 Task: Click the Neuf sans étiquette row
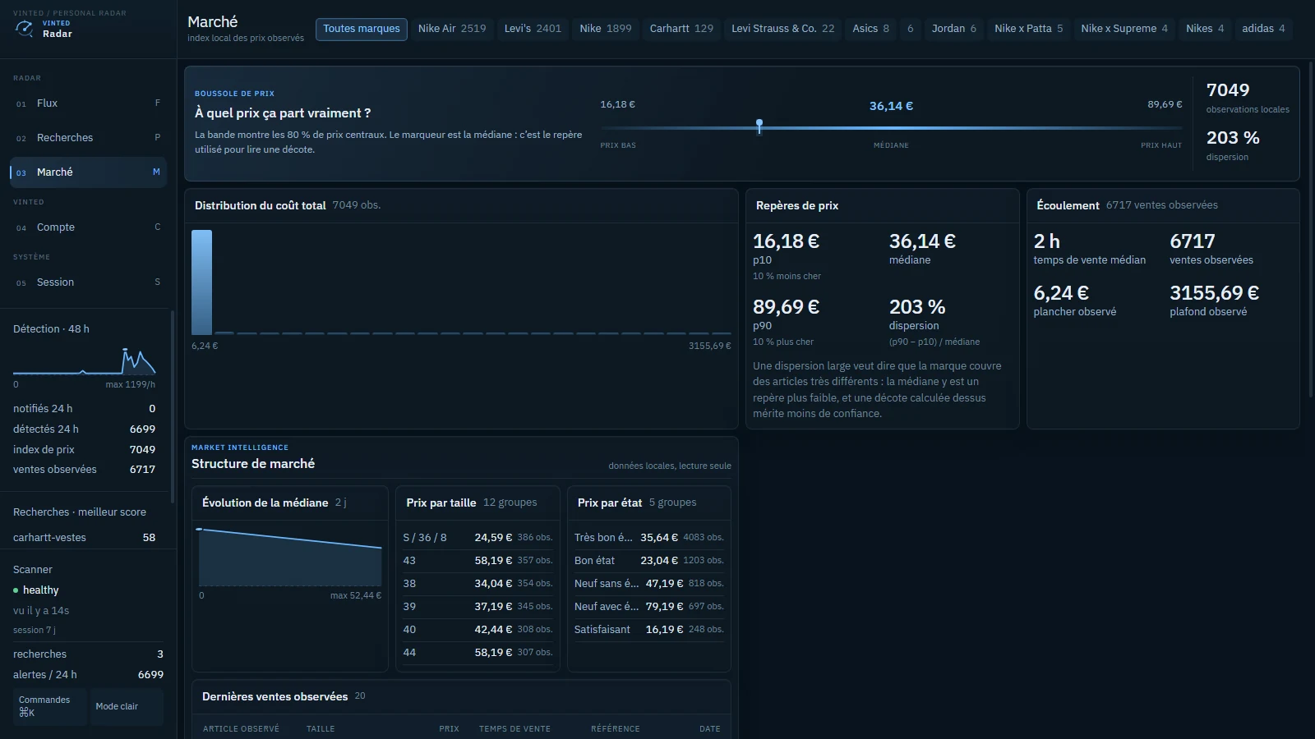[x=649, y=584]
